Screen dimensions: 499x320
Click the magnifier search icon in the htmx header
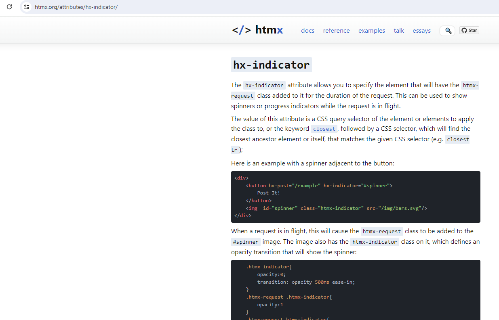(x=448, y=31)
